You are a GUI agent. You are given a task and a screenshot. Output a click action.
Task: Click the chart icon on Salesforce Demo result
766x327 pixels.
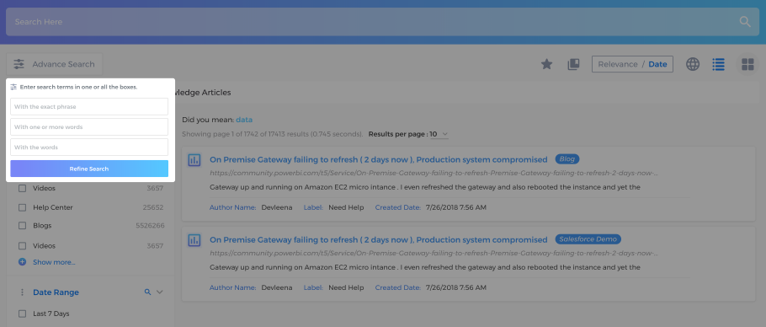point(194,240)
